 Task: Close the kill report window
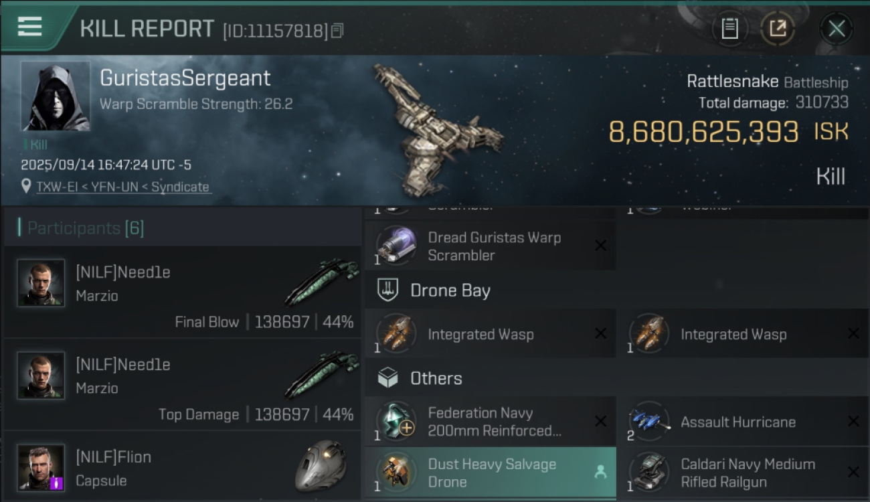[x=836, y=29]
